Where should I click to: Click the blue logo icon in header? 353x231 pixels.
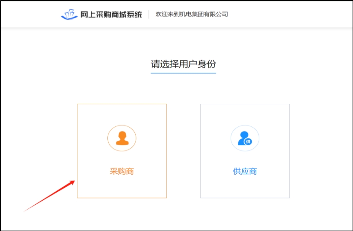[x=69, y=15]
